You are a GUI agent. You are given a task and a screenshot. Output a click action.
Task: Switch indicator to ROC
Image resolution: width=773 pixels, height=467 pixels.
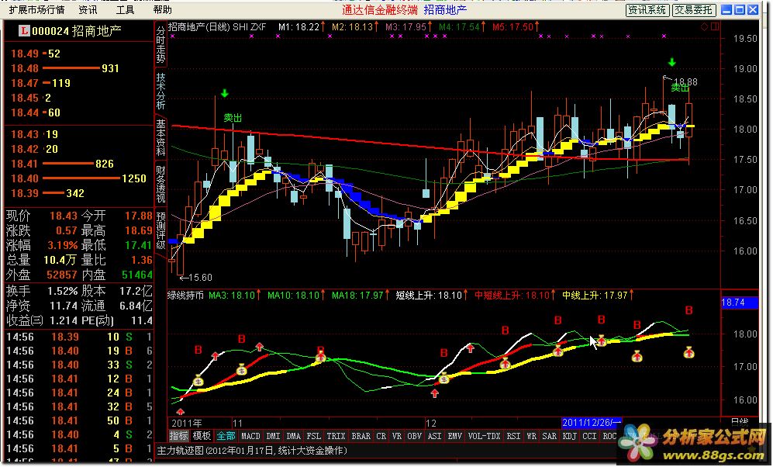(x=609, y=436)
